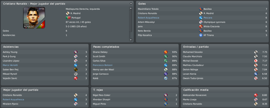Screen dimensions: 270x108
Task: Click club badge next to Shane Debey
Action: pos(166,52)
